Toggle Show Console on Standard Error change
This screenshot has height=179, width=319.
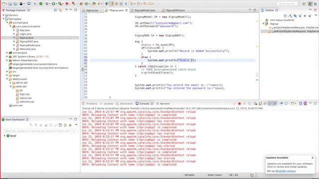click(x=275, y=103)
